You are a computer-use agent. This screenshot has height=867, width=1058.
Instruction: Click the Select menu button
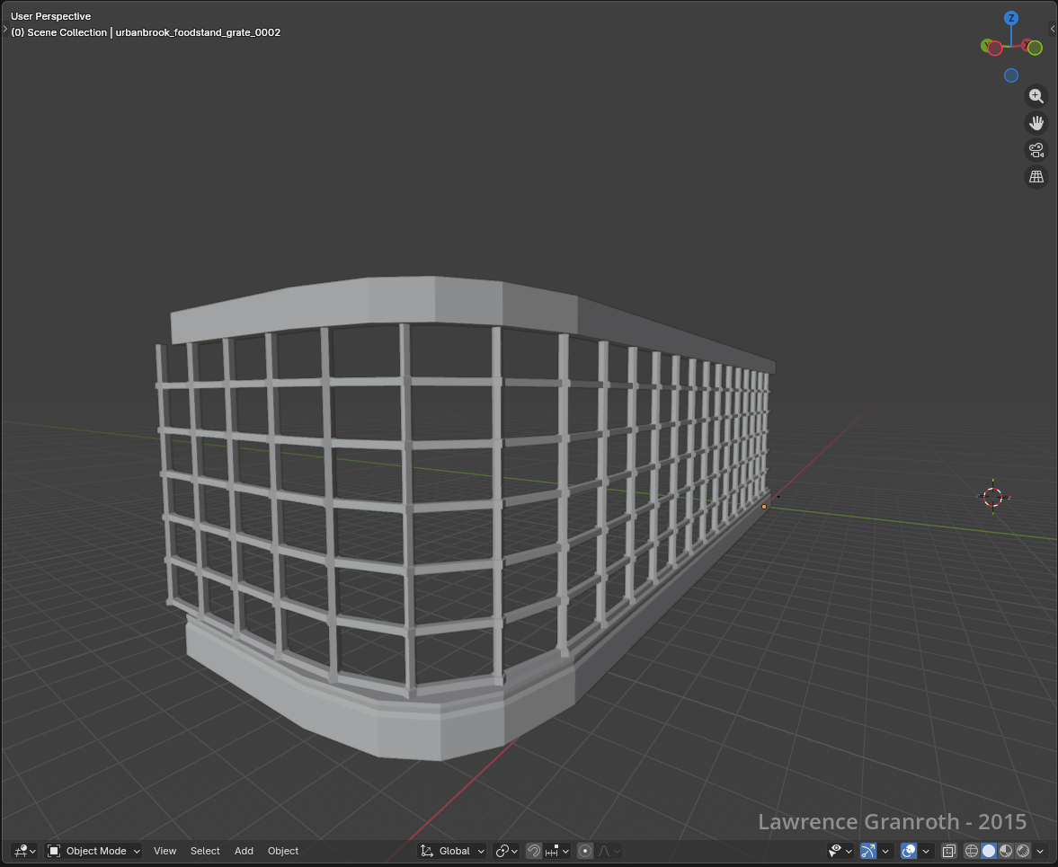tap(205, 851)
